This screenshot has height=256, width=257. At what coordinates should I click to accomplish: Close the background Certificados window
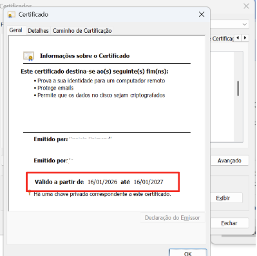[246, 6]
